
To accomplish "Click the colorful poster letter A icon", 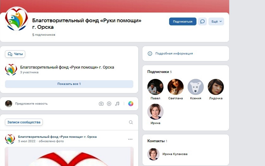I will click(x=131, y=104).
